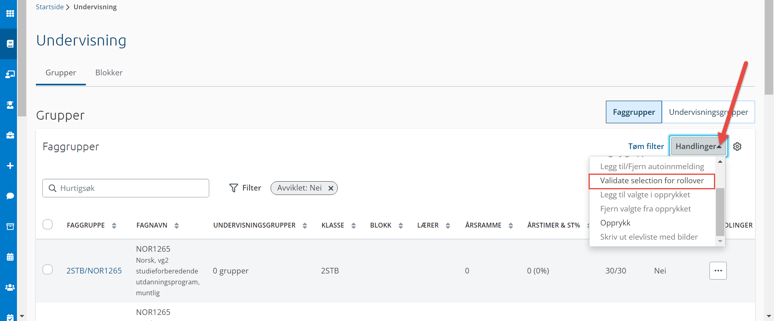Choose 'Legg til/Fjern autoinnmelding' menu entry
The height and width of the screenshot is (321, 774).
pos(652,166)
